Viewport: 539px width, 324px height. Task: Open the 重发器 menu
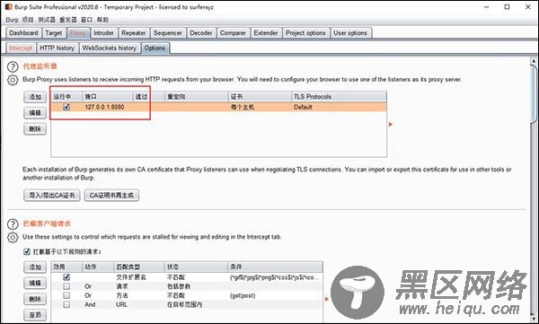(x=67, y=20)
